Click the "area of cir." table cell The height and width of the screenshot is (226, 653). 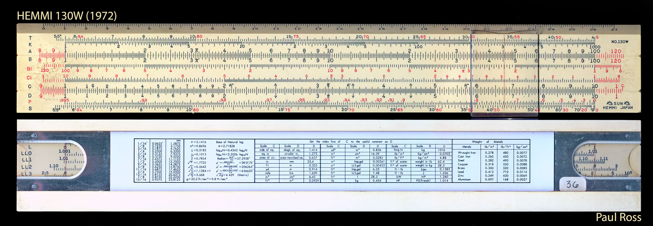[x=267, y=158]
